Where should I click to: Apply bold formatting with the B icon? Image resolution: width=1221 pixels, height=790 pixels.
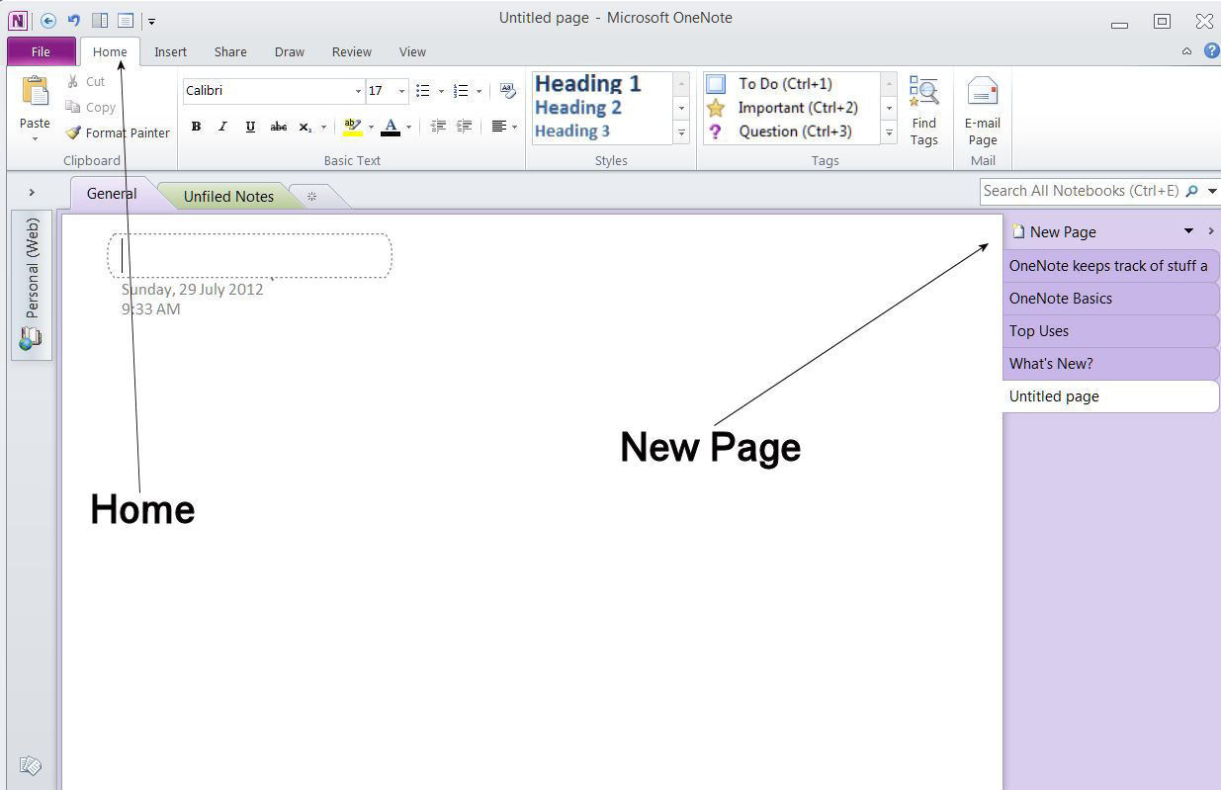(x=196, y=127)
